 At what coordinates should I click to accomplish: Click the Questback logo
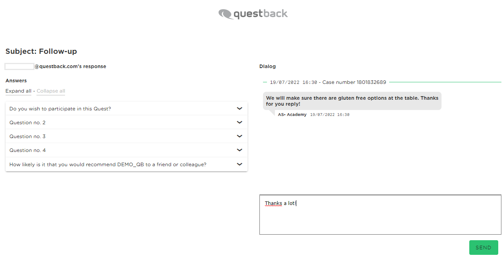tap(253, 14)
